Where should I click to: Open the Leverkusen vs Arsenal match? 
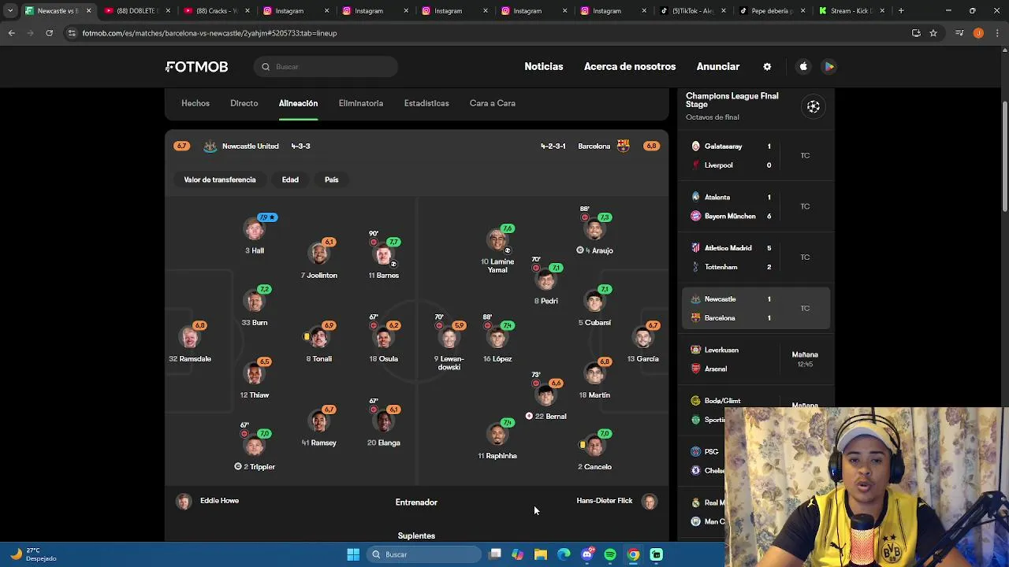757,359
